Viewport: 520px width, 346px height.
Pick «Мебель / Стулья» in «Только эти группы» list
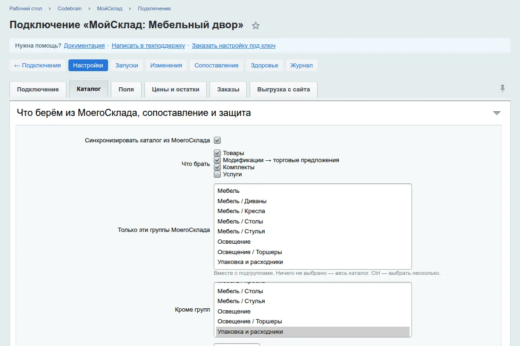point(313,231)
